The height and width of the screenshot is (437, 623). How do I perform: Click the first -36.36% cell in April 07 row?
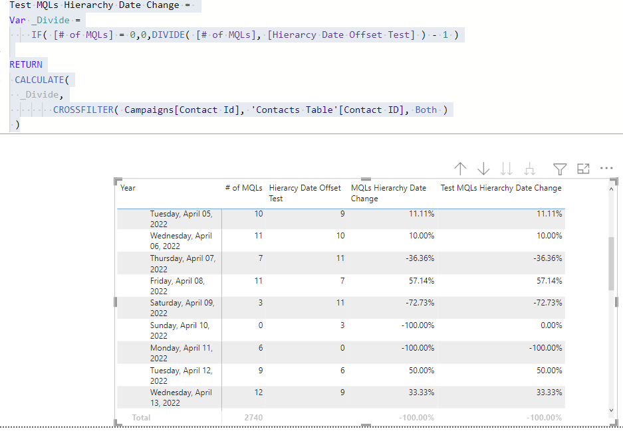(x=420, y=258)
